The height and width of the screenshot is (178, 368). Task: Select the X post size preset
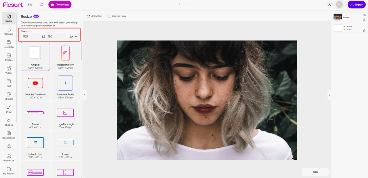point(65,146)
